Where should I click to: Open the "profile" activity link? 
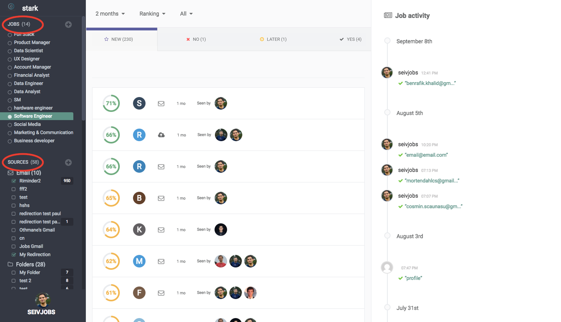click(x=413, y=278)
